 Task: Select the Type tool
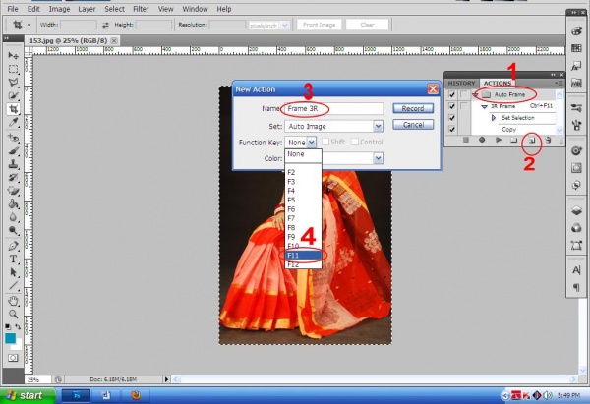(14, 259)
